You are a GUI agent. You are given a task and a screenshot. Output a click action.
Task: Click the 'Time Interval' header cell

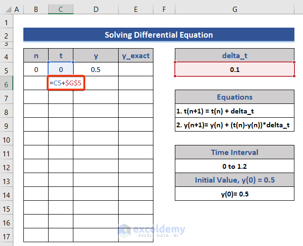point(234,153)
